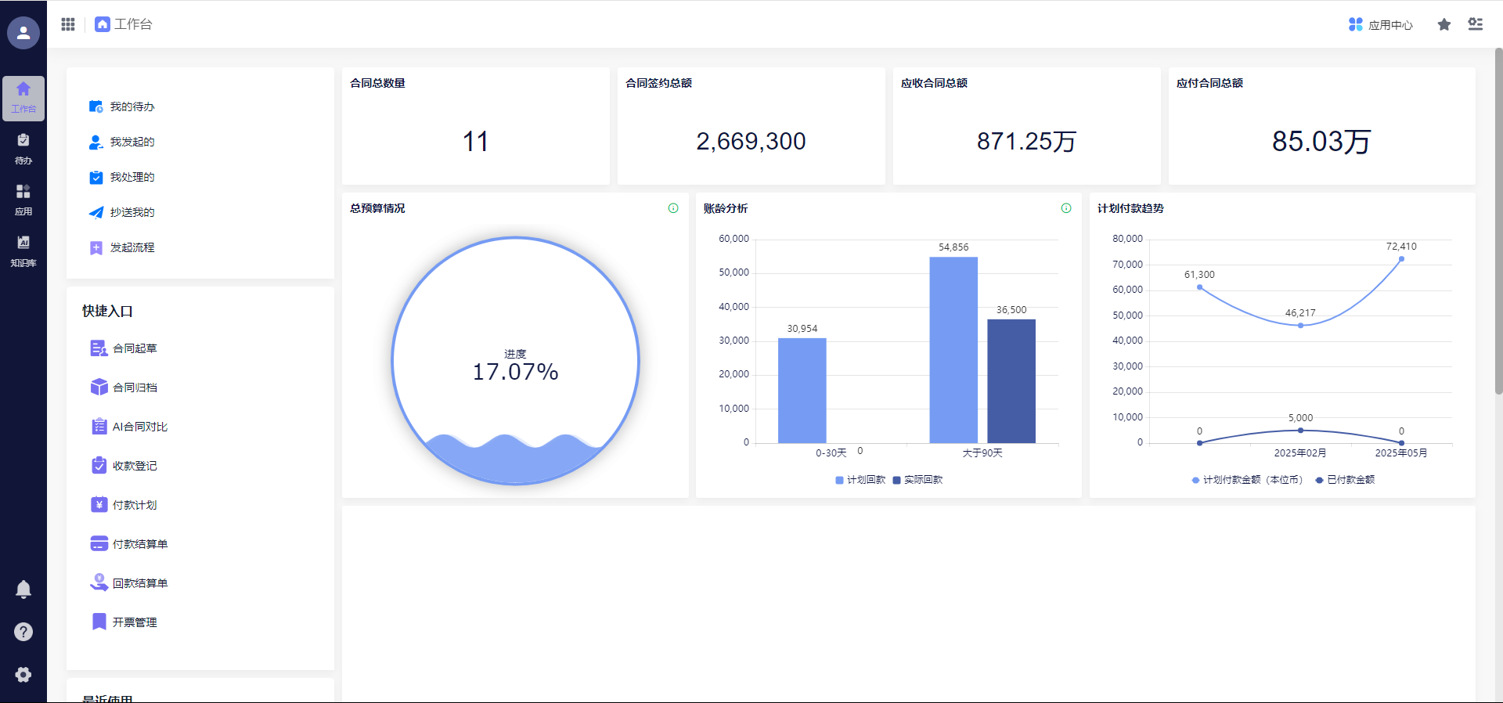
Task: Open 应用中心 link
Action: 1381,25
